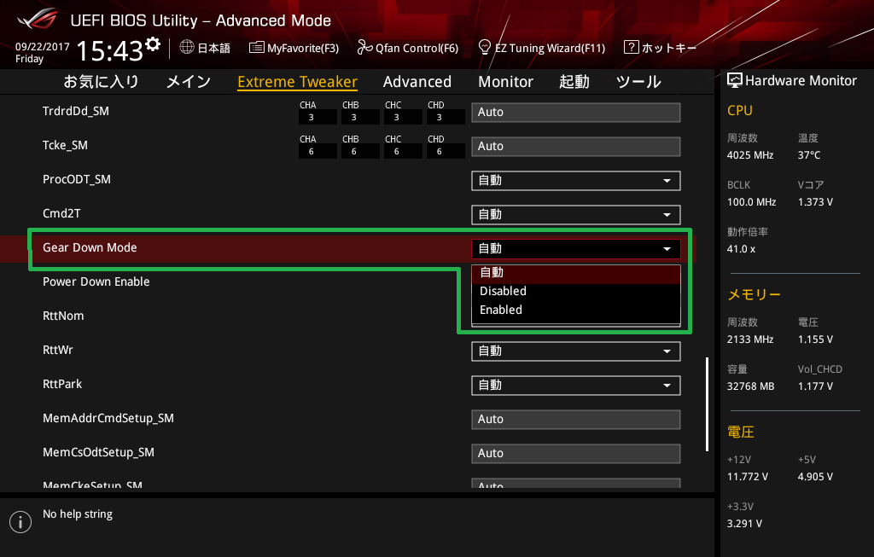The image size is (874, 557).
Task: Choose Enabled in Gear Down Mode list
Action: pyautogui.click(x=576, y=310)
